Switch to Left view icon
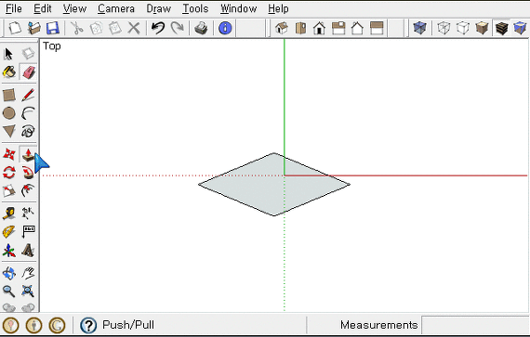This screenshot has height=337, width=530. point(377,28)
